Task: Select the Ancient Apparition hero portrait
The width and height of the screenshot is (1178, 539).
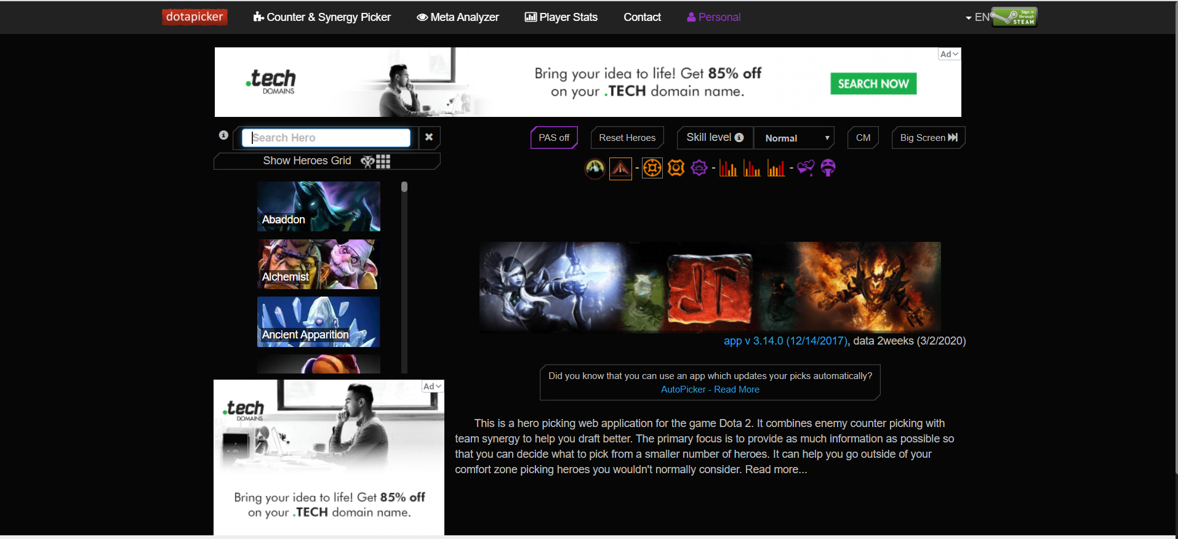Action: [x=319, y=322]
